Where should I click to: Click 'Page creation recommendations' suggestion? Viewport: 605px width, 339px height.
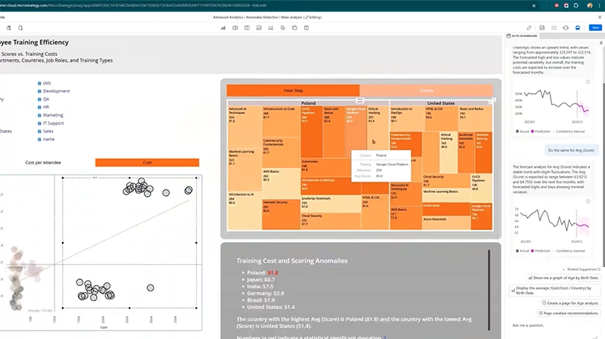click(569, 313)
